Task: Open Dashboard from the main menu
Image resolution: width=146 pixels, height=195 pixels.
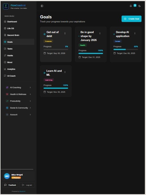Action: click(x=19, y=21)
